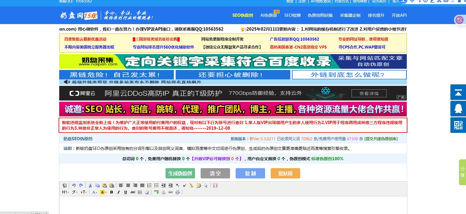The height and width of the screenshot is (214, 466).
Task: Open the H1 heading dropdown
Action: (x=65, y=192)
